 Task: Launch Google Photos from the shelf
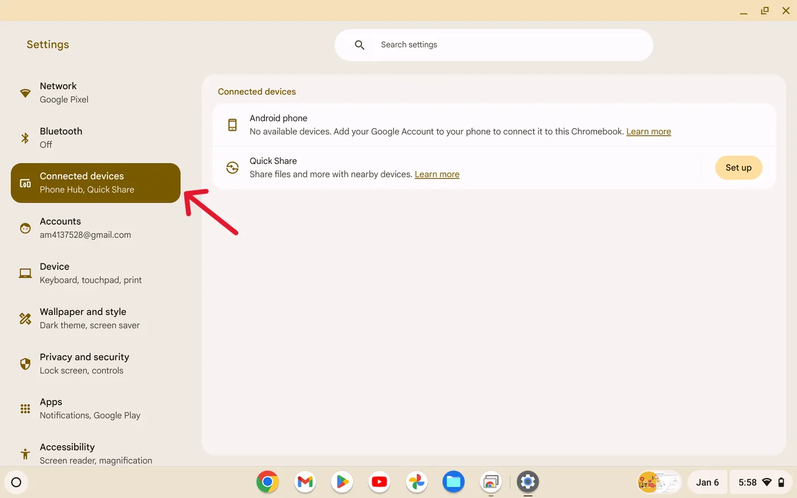click(417, 482)
